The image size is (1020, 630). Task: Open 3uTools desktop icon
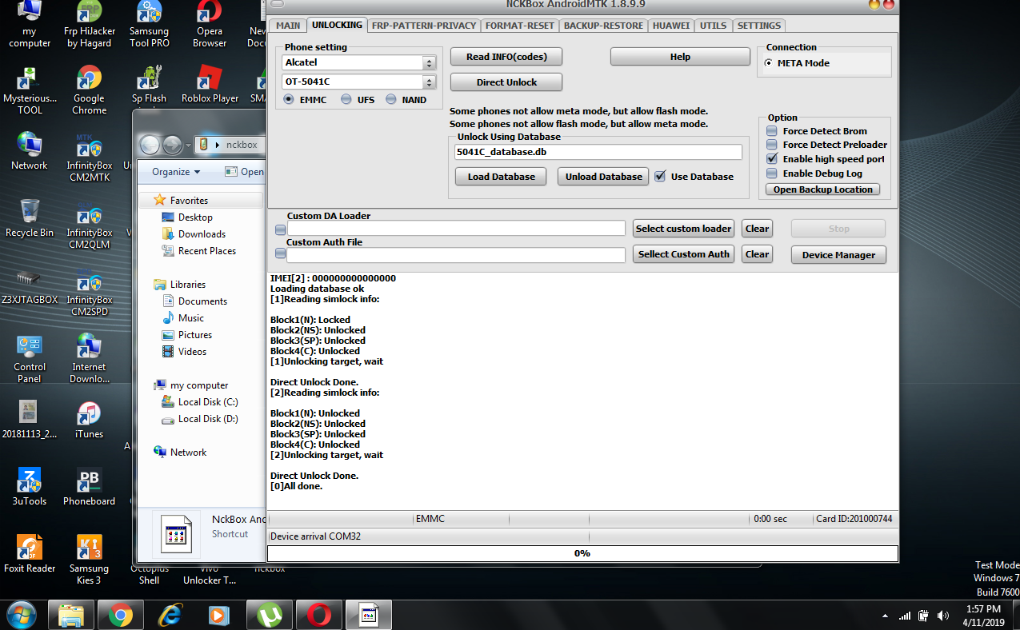30,487
